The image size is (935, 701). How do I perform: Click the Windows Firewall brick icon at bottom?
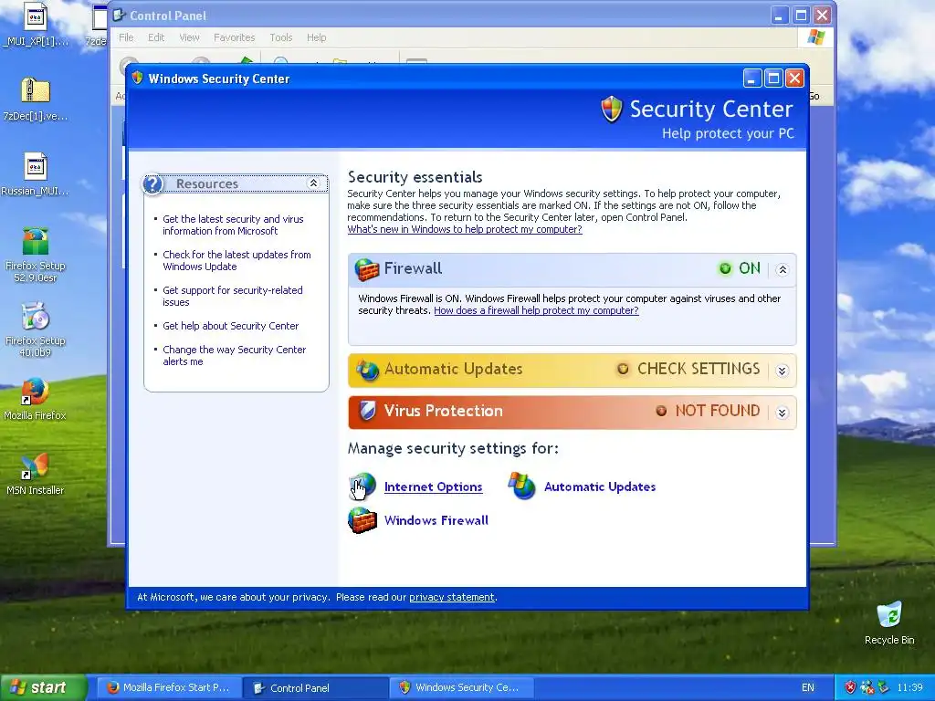362,519
